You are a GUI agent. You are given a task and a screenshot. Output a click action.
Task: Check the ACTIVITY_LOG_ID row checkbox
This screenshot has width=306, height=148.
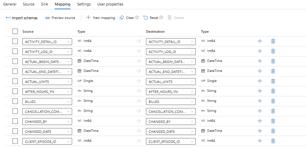pos(15,51)
